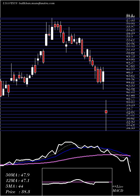Click the 46.99 price axis label

click(x=130, y=69)
